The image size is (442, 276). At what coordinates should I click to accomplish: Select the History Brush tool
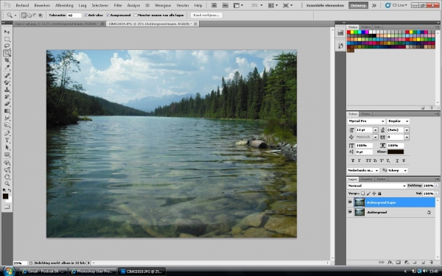point(7,96)
